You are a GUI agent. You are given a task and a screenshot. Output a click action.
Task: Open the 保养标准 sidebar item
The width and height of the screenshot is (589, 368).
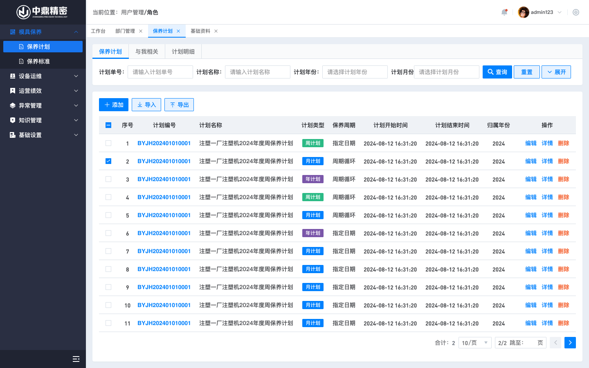pos(38,61)
